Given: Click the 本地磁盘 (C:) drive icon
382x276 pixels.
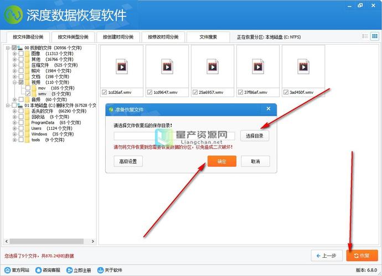Looking at the screenshot, I should pyautogui.click(x=20, y=105).
